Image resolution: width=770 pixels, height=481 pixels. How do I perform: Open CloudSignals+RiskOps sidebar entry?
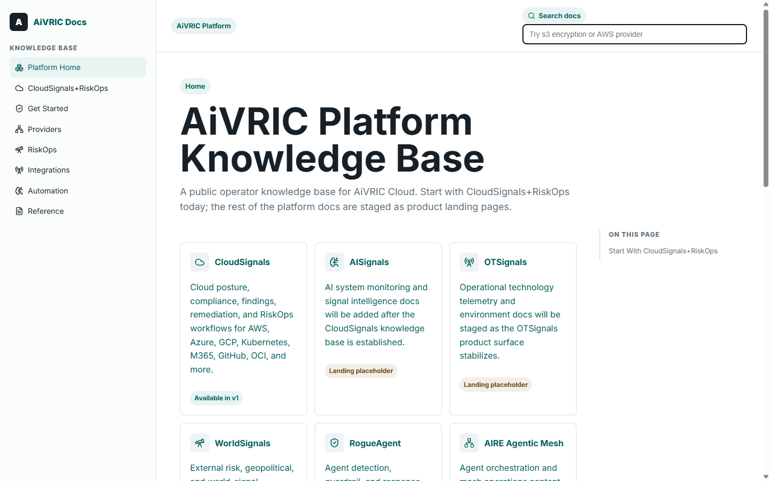pyautogui.click(x=78, y=88)
